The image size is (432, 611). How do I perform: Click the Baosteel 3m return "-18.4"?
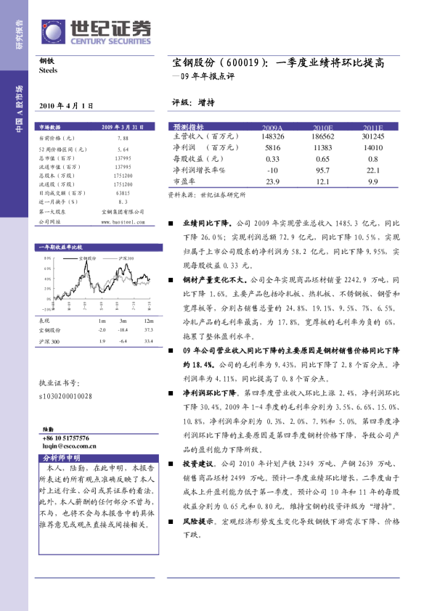tap(123, 330)
